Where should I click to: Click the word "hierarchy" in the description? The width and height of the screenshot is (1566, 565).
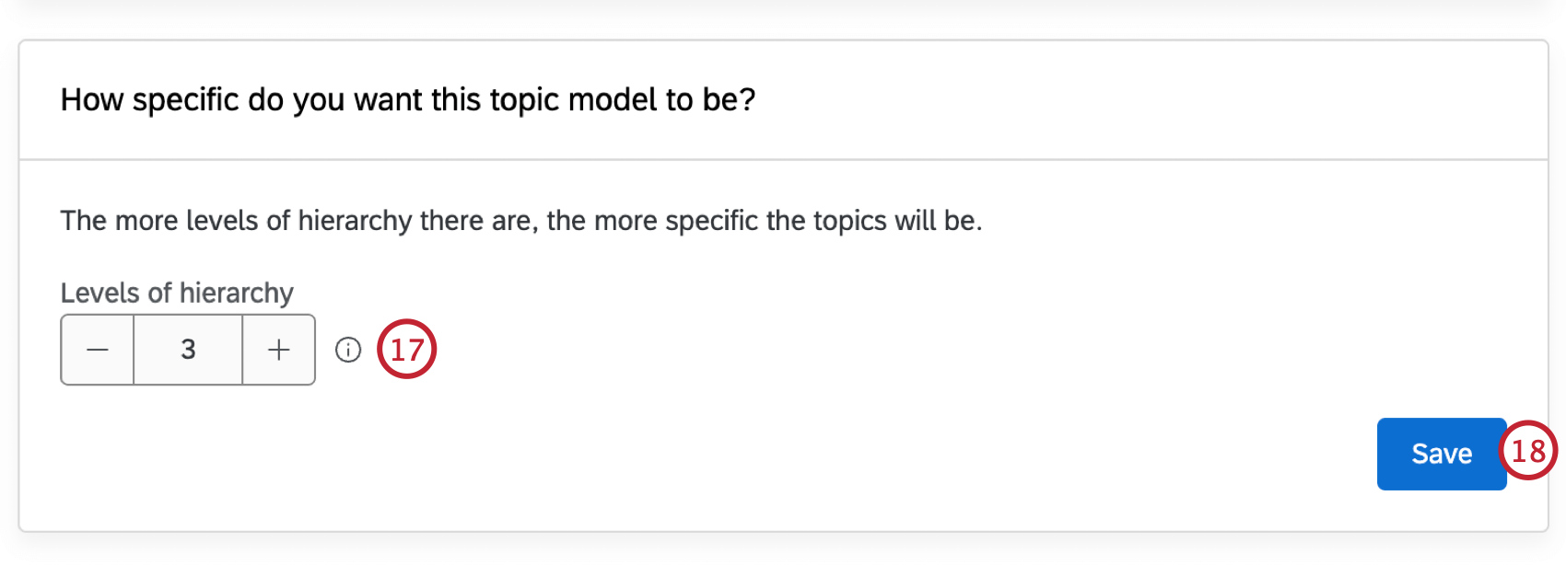tap(355, 221)
